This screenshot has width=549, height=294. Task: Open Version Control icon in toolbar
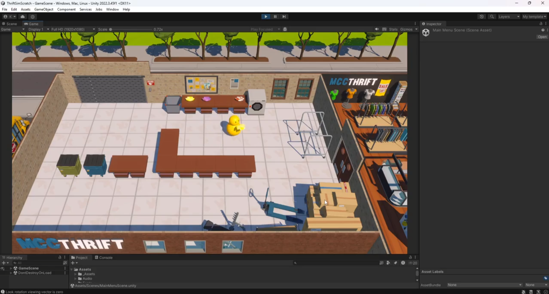click(33, 17)
